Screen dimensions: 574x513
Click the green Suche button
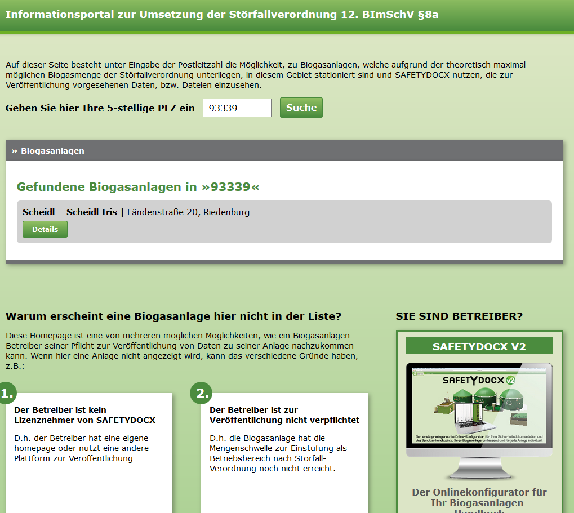[301, 108]
